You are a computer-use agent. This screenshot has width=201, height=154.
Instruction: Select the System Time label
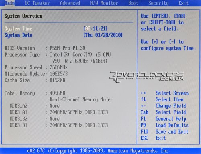(x=18, y=29)
